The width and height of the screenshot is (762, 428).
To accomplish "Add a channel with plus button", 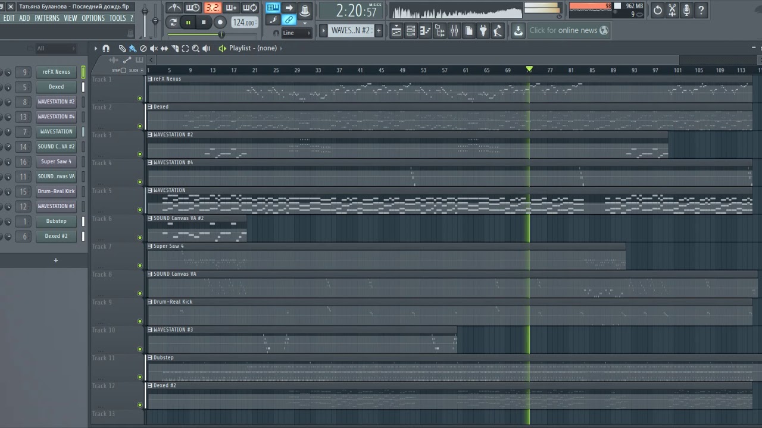I will (56, 260).
